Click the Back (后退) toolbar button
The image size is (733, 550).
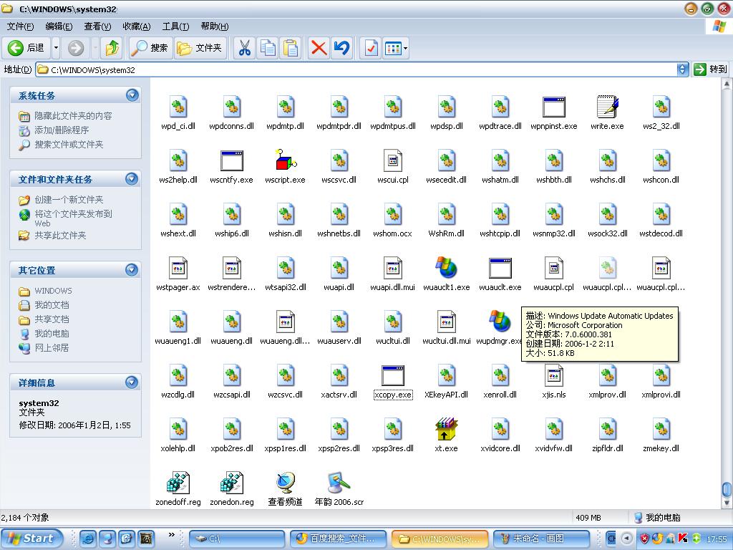27,48
